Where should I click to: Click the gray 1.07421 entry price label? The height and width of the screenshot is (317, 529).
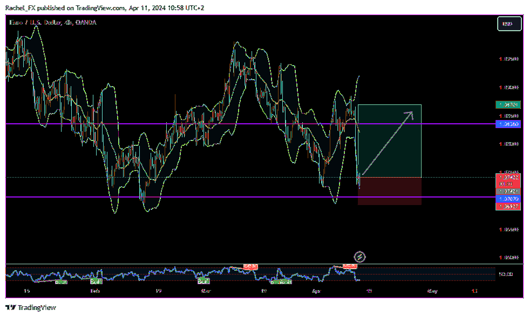click(508, 192)
